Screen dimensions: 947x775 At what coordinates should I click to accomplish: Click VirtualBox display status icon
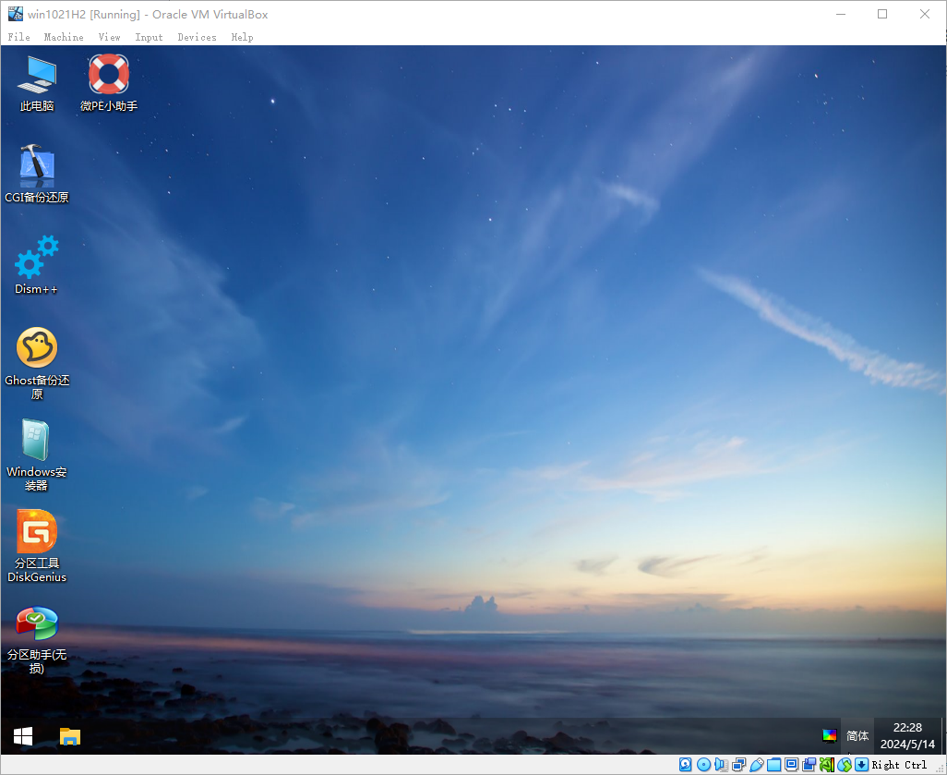point(791,765)
